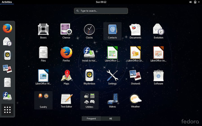Click the volume icon in top bar
Viewport: 202px width, 126px height.
coord(191,2)
